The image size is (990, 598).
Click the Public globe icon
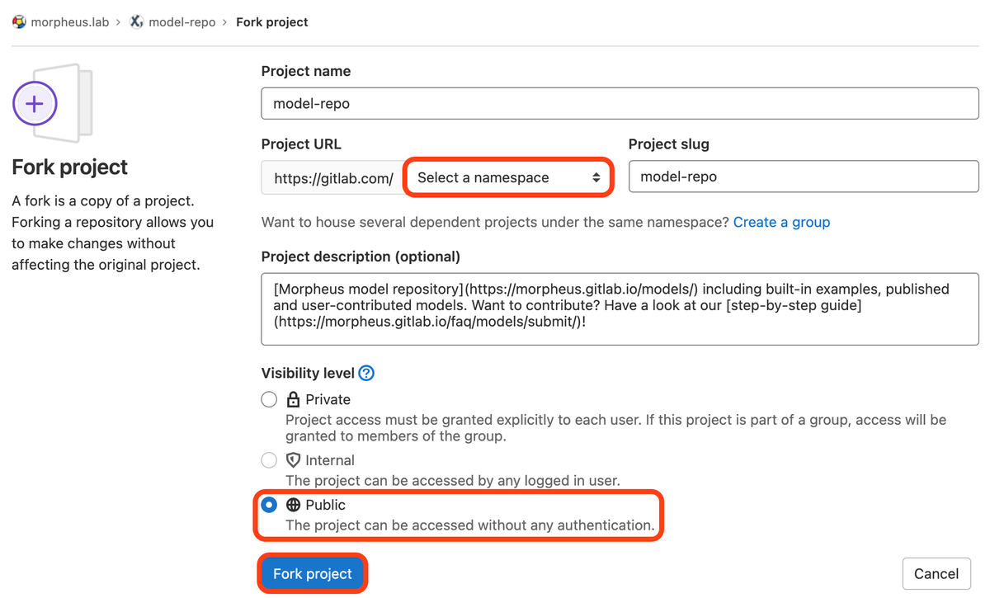click(x=293, y=505)
